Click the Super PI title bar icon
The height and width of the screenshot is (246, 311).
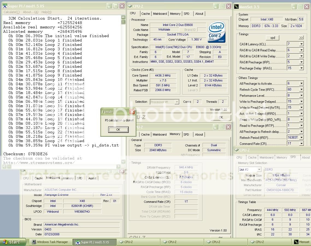[x=5, y=6]
